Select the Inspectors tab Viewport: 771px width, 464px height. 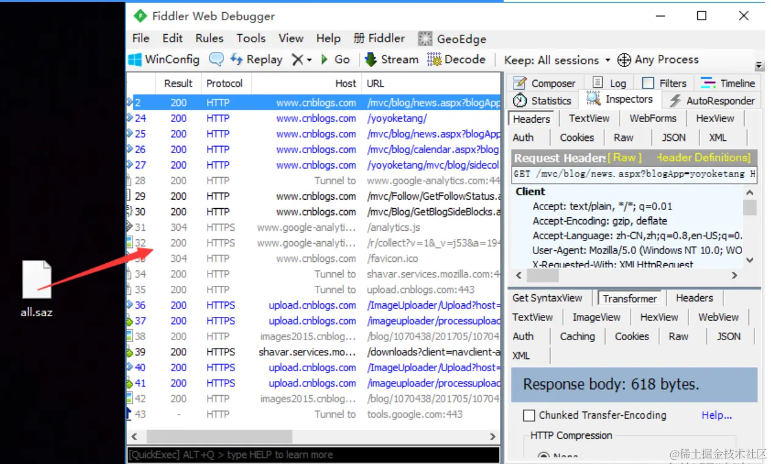pos(620,99)
